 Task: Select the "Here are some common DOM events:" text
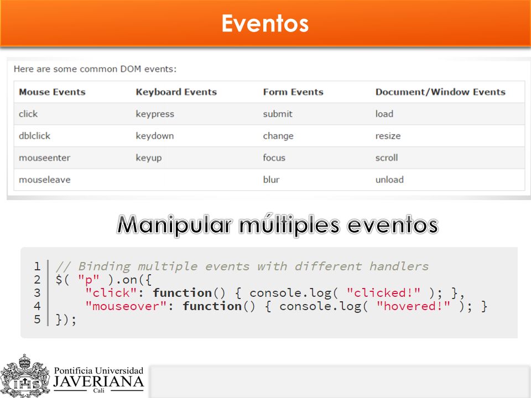(95, 69)
